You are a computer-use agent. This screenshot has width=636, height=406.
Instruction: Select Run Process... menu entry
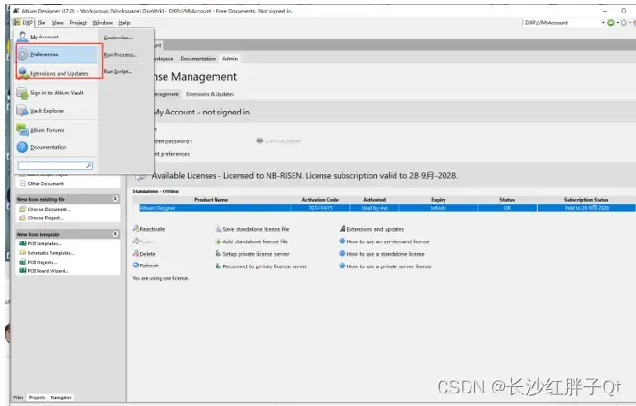[x=119, y=54]
